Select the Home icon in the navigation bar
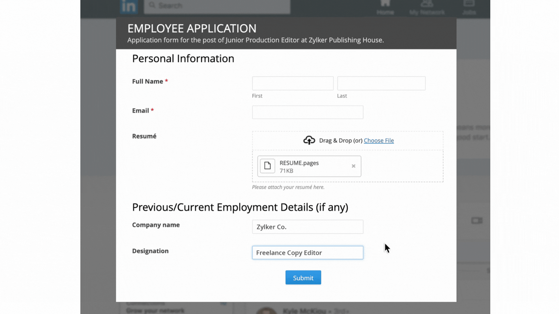Viewport: 559px width, 314px height. click(385, 4)
